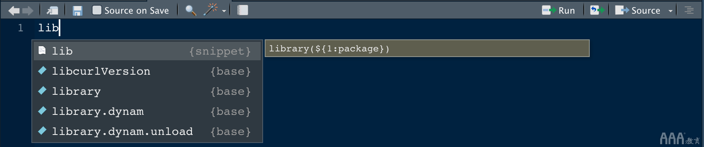Go back to previous source location
Screen dimensions: 704x147
pos(14,10)
